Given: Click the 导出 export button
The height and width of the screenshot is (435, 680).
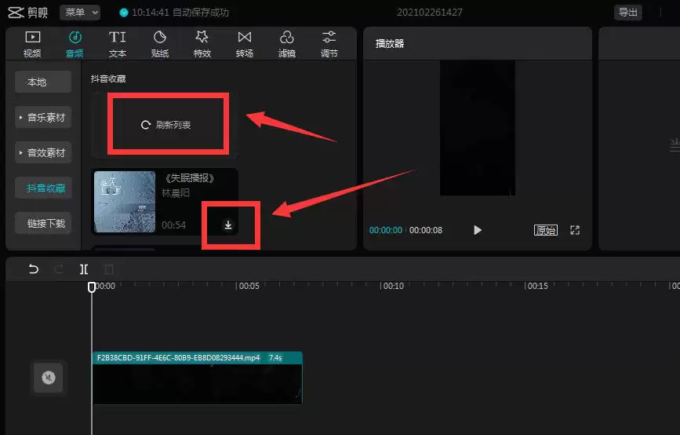Looking at the screenshot, I should click(627, 12).
